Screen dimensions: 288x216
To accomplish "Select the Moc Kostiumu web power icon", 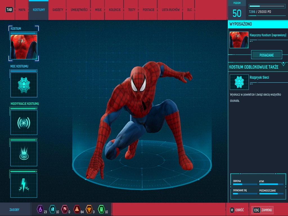I will (x=24, y=85).
